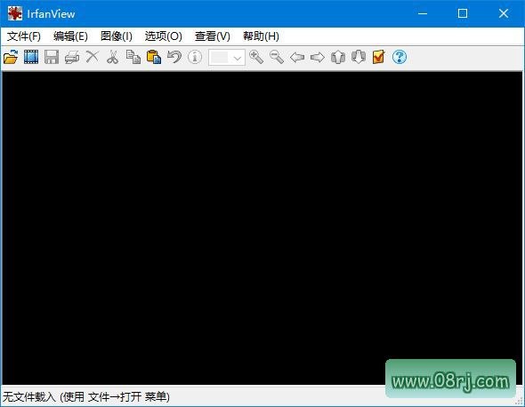The height and width of the screenshot is (407, 525).
Task: Maximize the IrfanView window
Action: 463,13
